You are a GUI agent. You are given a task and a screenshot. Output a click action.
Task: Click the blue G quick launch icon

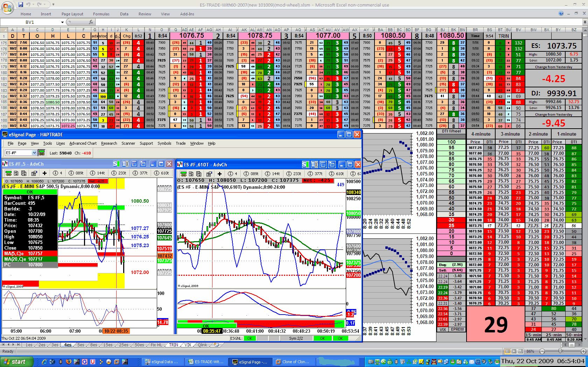(85, 362)
